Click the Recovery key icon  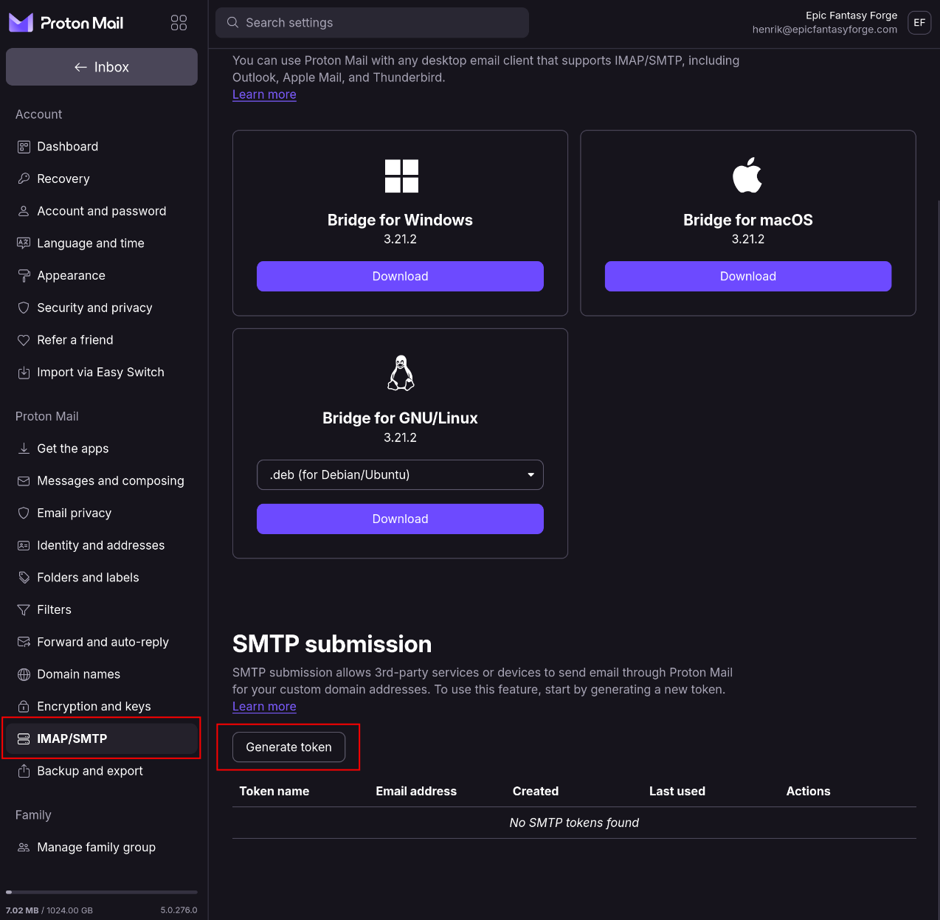click(x=24, y=179)
